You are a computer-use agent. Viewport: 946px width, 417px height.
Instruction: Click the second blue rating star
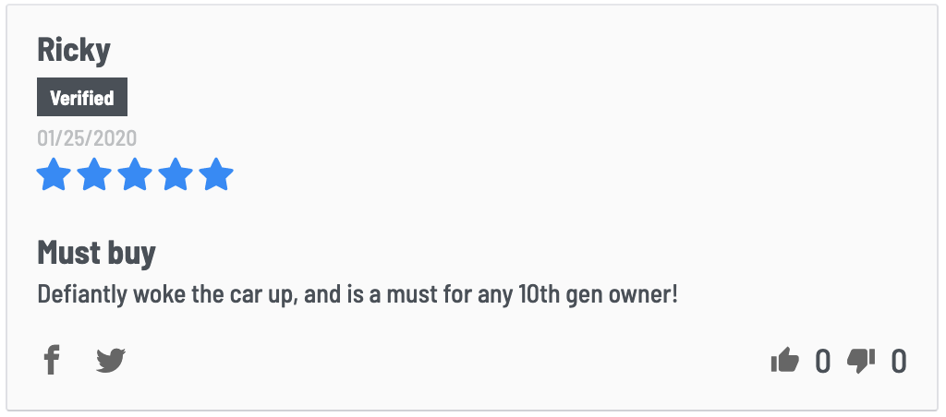[95, 174]
